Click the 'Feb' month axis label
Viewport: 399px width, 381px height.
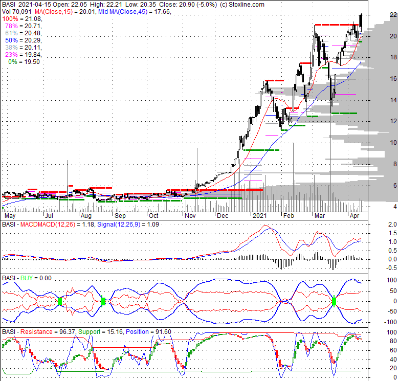coord(289,216)
